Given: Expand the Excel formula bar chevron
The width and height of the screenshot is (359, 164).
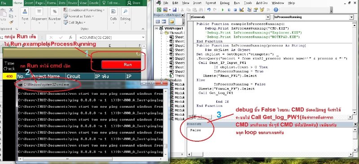Looking at the screenshot, I should pos(143,38).
